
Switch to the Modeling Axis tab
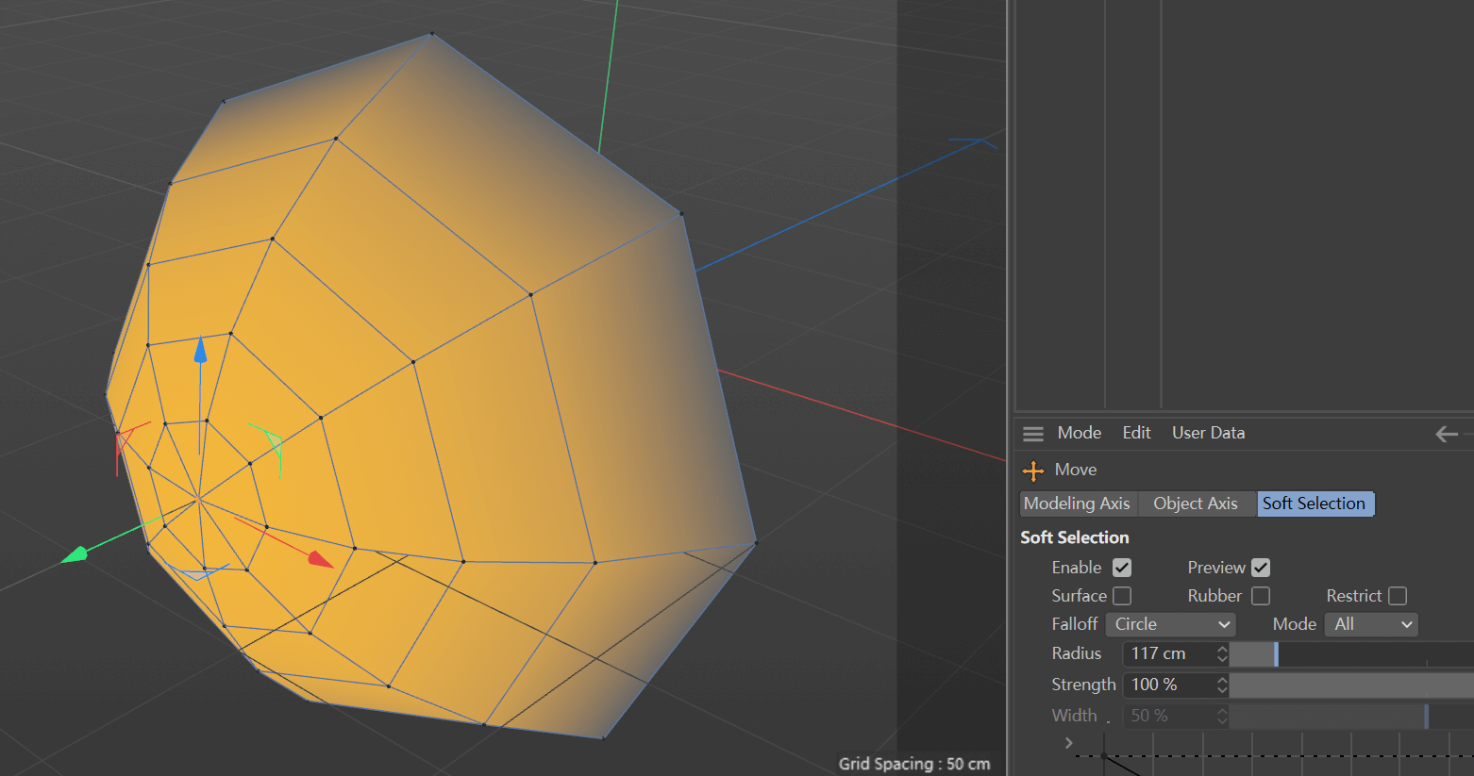[x=1077, y=504]
